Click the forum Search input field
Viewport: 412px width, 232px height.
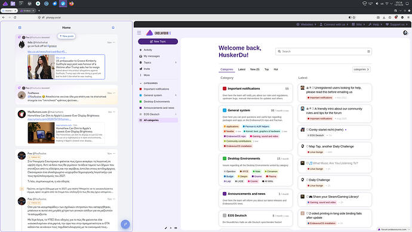pyautogui.click(x=324, y=51)
